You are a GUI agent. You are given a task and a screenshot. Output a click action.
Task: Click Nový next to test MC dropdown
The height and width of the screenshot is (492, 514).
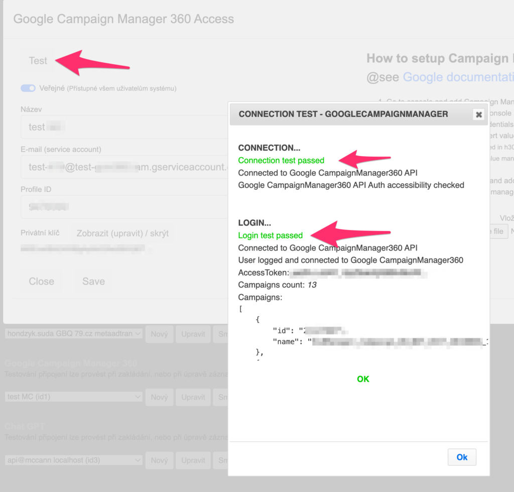(159, 397)
